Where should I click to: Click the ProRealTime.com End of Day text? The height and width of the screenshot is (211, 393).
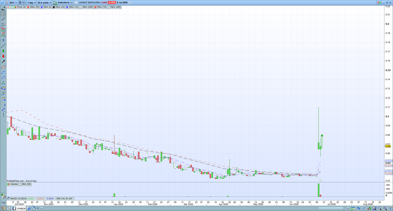tap(22, 181)
